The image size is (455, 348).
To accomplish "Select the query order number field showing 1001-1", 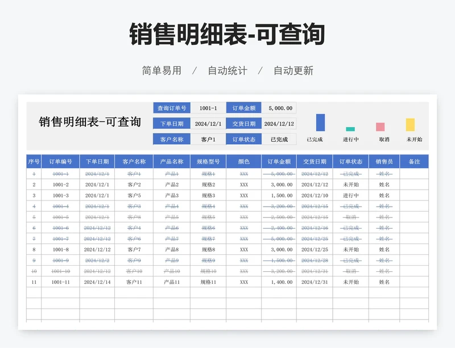I will pos(208,108).
